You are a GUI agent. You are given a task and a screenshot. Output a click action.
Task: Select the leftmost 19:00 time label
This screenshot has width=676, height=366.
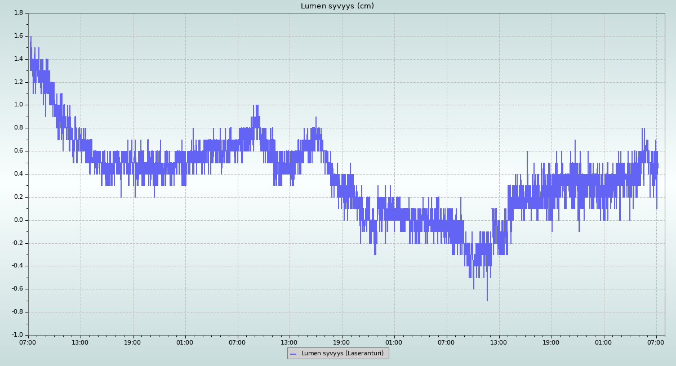(x=132, y=342)
